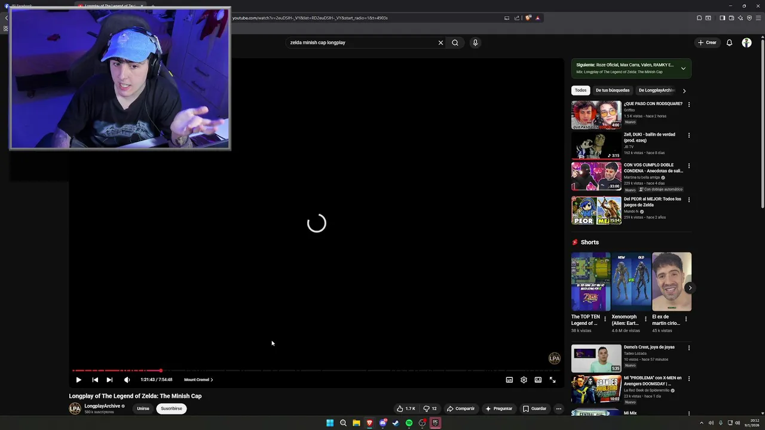Viewport: 765px width, 430px height.
Task: Open Windows Start menu
Action: 330,423
